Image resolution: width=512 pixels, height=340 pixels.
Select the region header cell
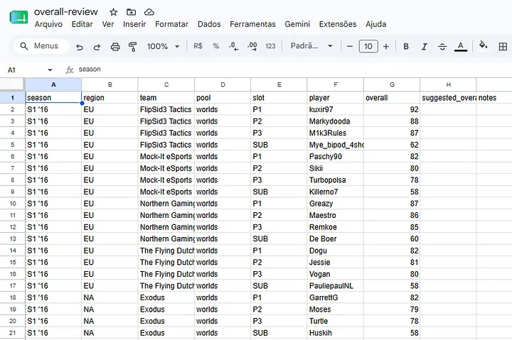coord(110,97)
